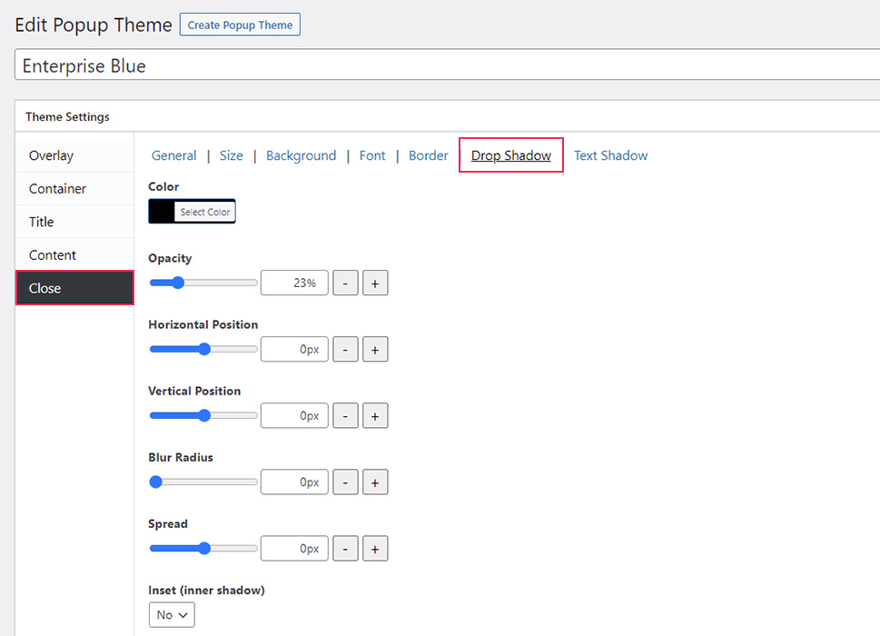
Task: Switch to the Font tab
Action: click(371, 155)
